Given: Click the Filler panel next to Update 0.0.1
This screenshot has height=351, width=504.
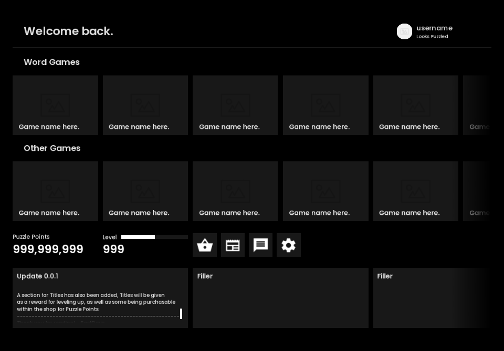Looking at the screenshot, I should 280,298.
